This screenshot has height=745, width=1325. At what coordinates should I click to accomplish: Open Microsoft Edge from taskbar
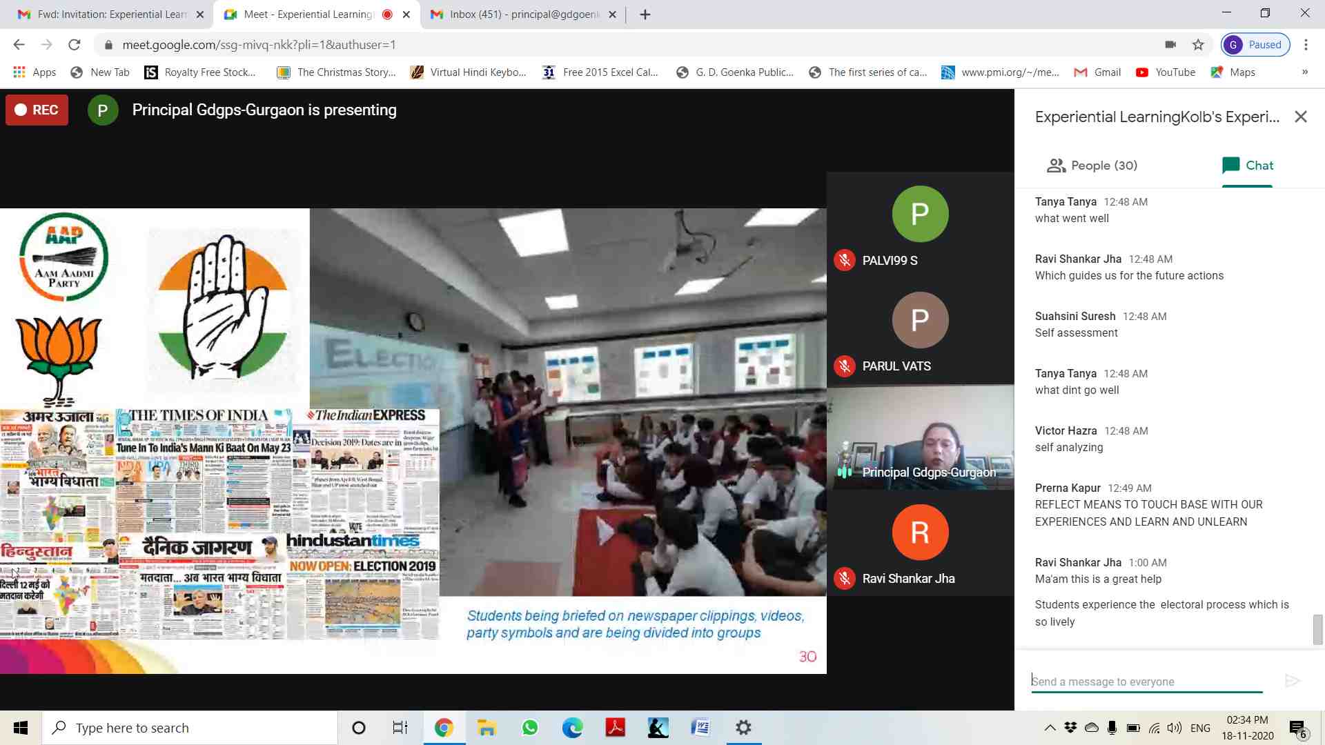point(572,728)
